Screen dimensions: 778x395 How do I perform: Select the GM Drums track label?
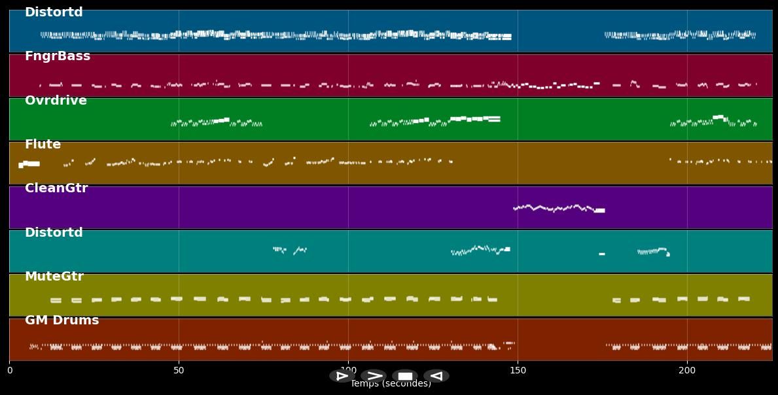tap(62, 320)
